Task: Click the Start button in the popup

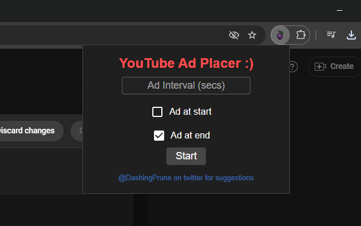Action: (x=186, y=156)
